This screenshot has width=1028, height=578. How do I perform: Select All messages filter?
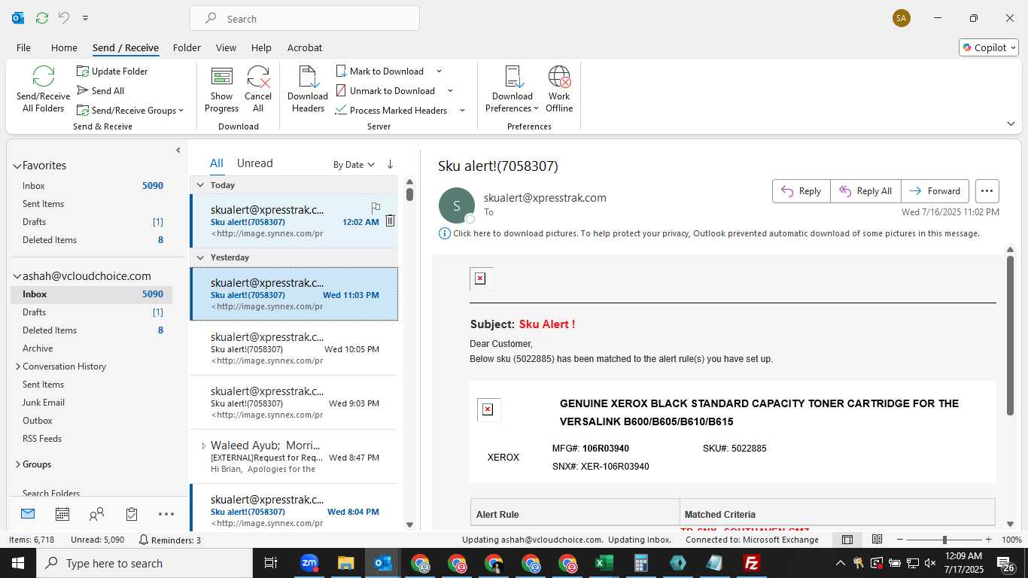pyautogui.click(x=216, y=163)
